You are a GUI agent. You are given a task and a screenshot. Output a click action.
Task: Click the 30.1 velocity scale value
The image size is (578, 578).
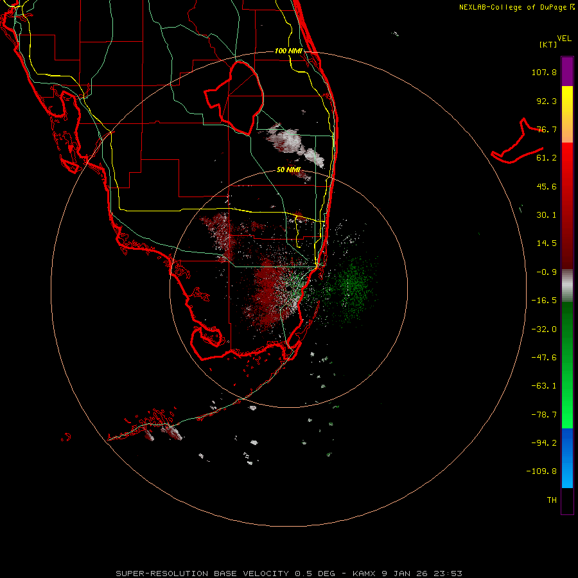click(547, 215)
